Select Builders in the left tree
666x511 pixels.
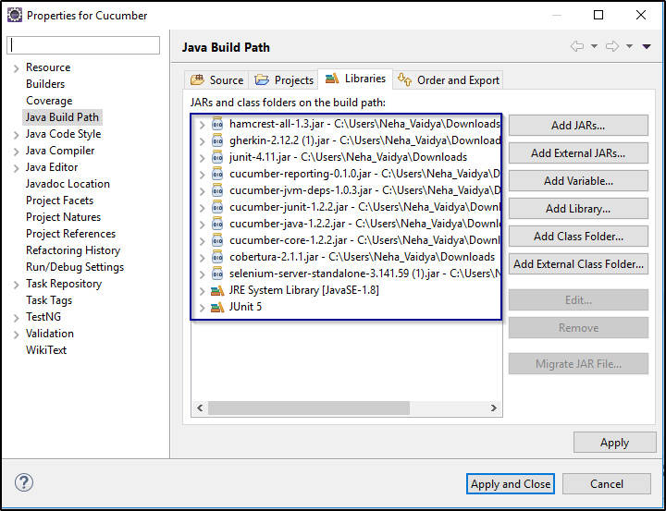[45, 84]
